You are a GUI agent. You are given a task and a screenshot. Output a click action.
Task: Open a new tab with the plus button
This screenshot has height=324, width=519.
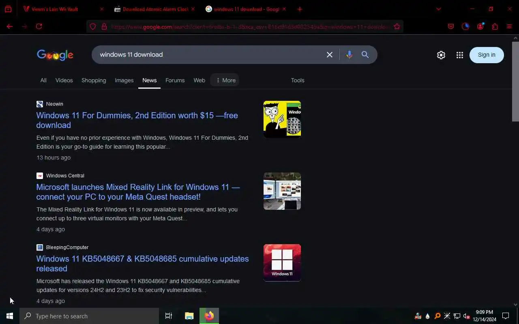click(x=300, y=9)
